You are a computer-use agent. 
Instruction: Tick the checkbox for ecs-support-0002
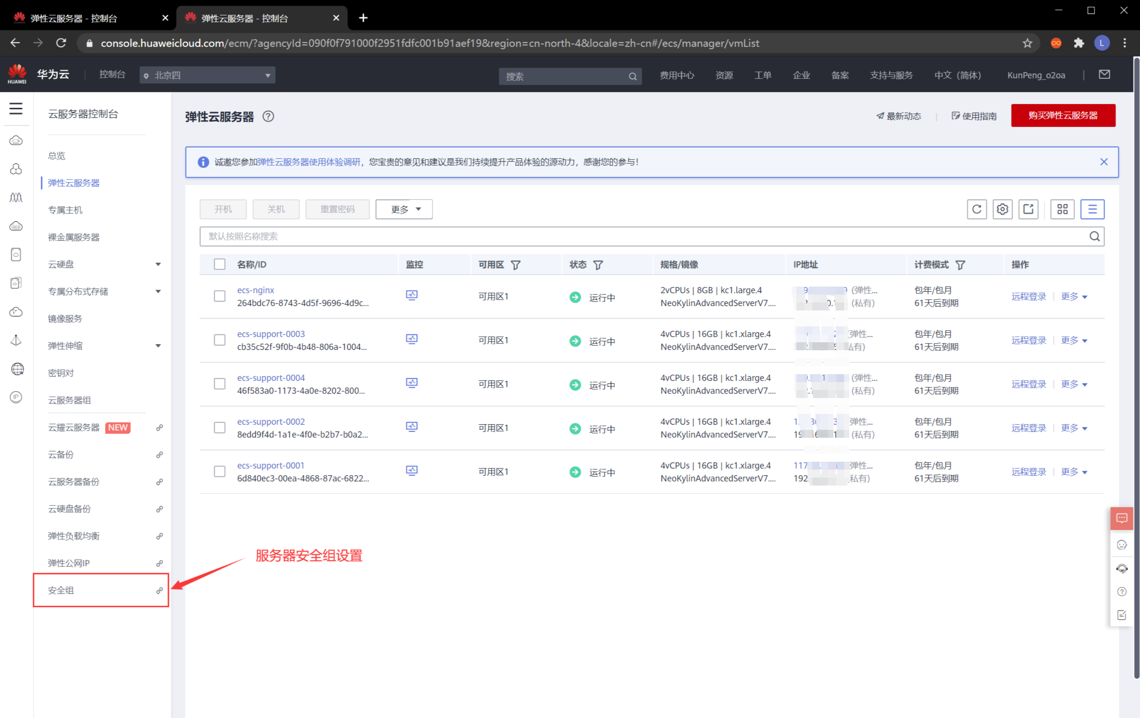[x=220, y=427]
